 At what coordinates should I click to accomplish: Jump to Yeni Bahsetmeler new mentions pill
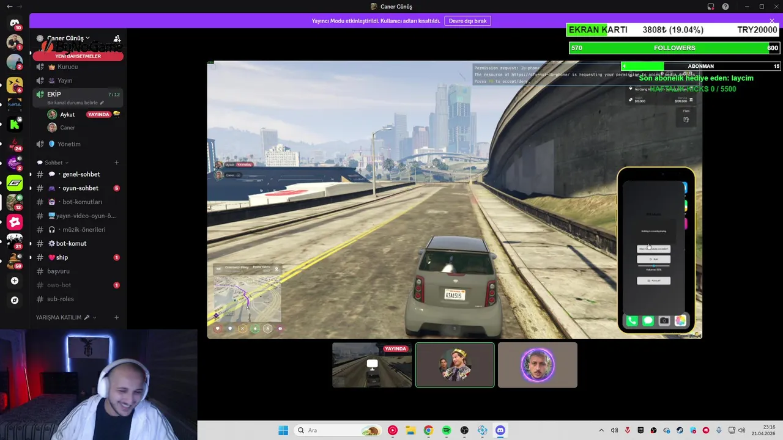pyautogui.click(x=78, y=56)
